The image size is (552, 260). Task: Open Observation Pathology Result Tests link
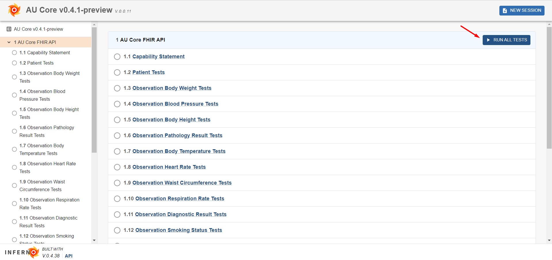coord(177,135)
